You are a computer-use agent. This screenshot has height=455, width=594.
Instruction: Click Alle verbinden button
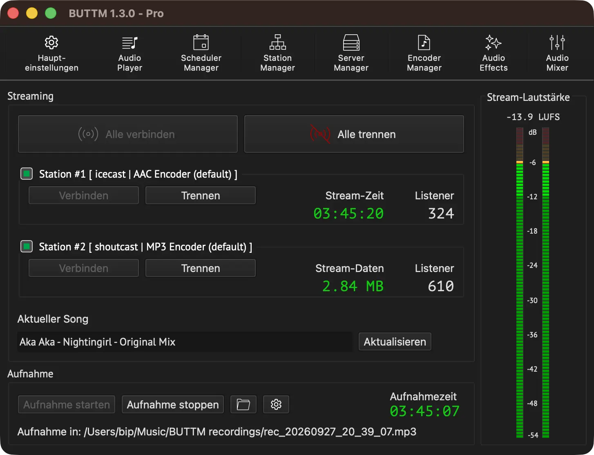128,134
